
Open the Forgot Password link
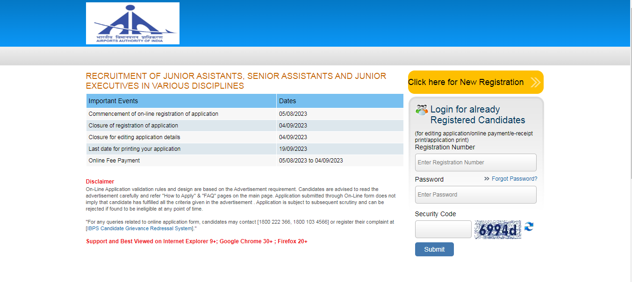(x=514, y=179)
